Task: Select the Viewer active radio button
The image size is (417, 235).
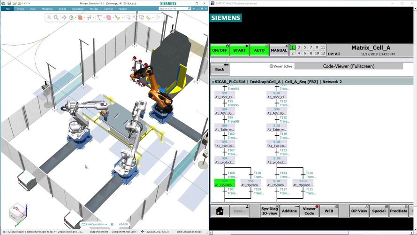Action: pyautogui.click(x=272, y=66)
